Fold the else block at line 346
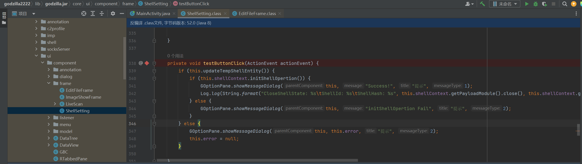 click(x=154, y=124)
